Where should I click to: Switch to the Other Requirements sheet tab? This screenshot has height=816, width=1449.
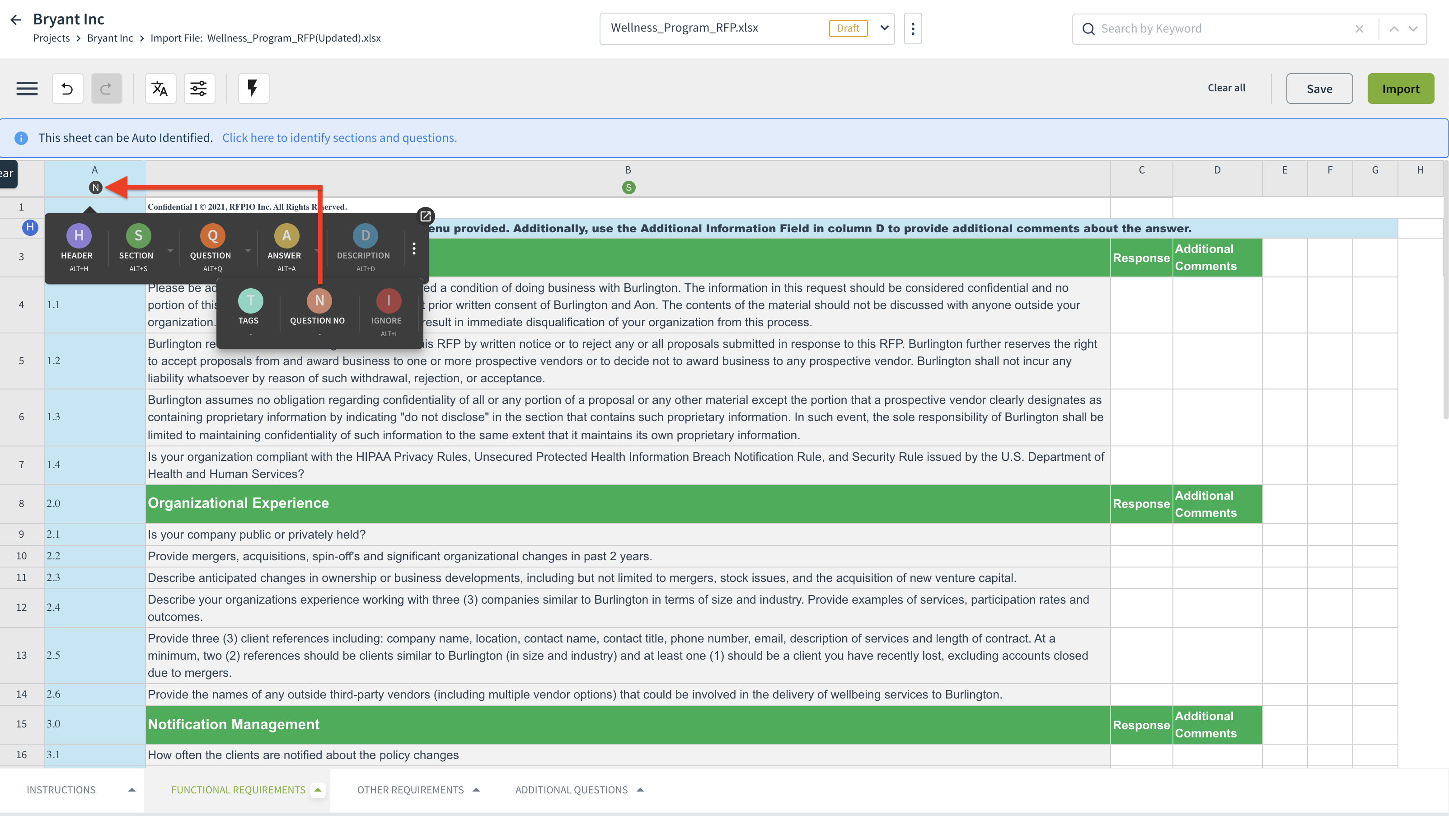click(x=410, y=790)
